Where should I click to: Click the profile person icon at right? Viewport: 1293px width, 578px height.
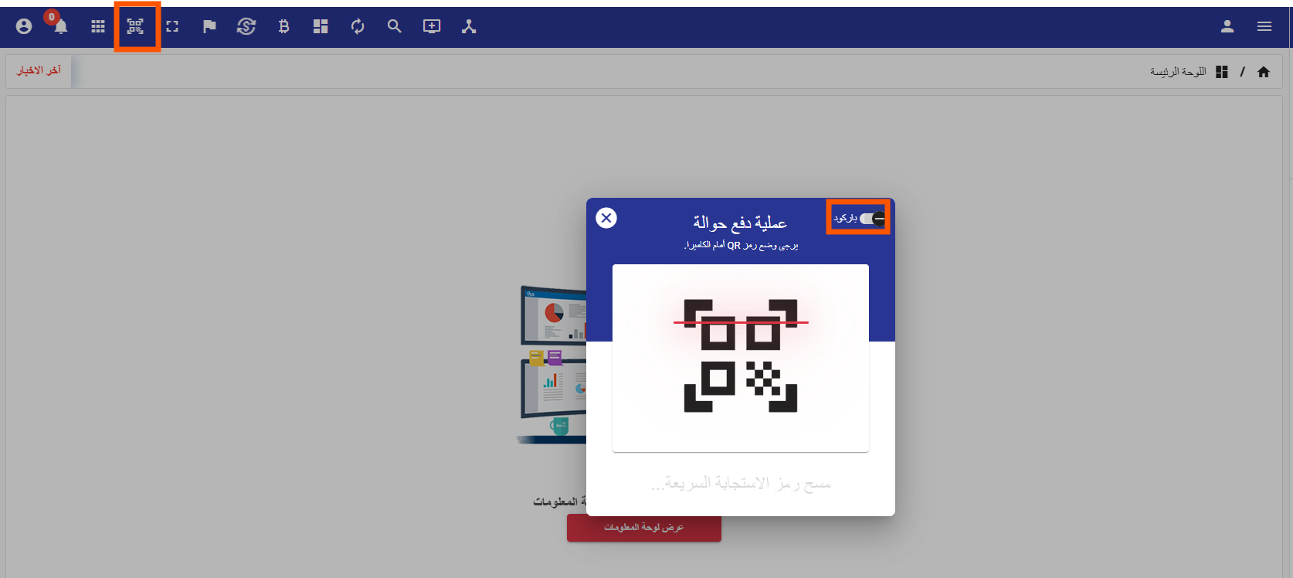(1227, 26)
